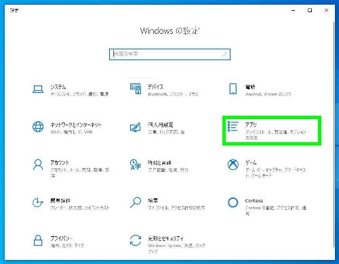
Task: Select the 電話 category title
Action: [x=250, y=87]
